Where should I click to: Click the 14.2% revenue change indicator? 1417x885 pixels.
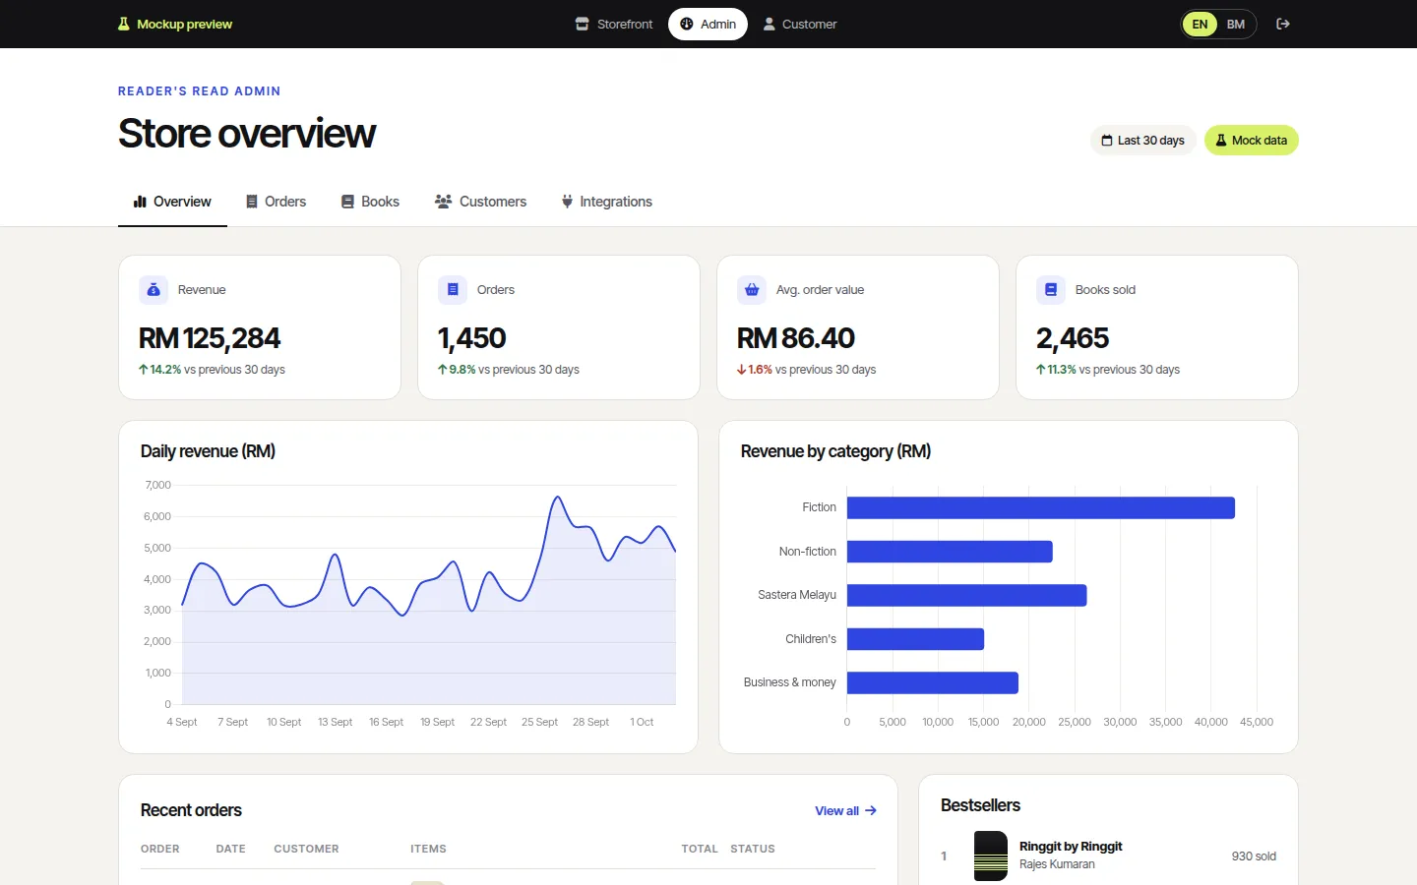click(x=160, y=370)
